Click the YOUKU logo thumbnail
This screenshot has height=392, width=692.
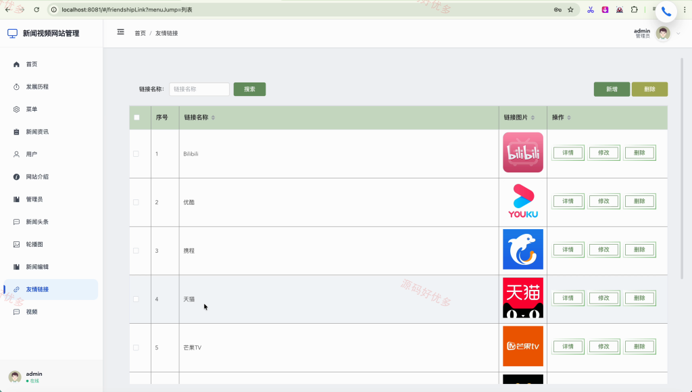[x=523, y=201]
